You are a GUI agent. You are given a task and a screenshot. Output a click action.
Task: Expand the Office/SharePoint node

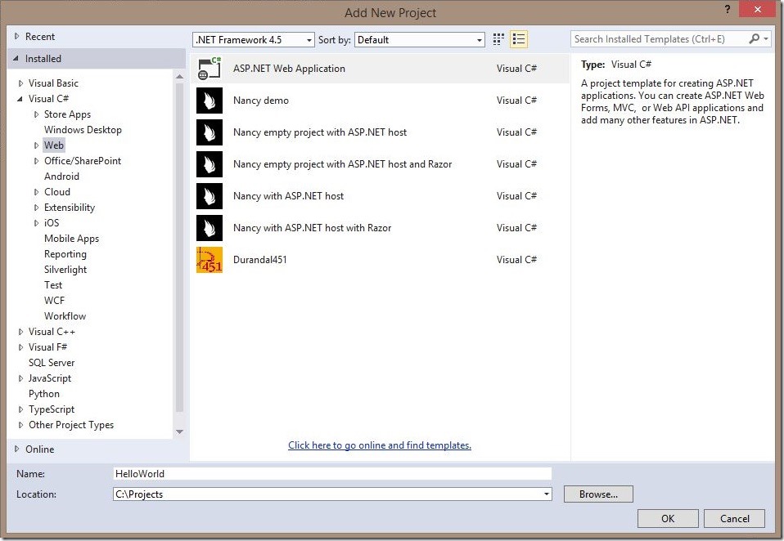pyautogui.click(x=36, y=161)
